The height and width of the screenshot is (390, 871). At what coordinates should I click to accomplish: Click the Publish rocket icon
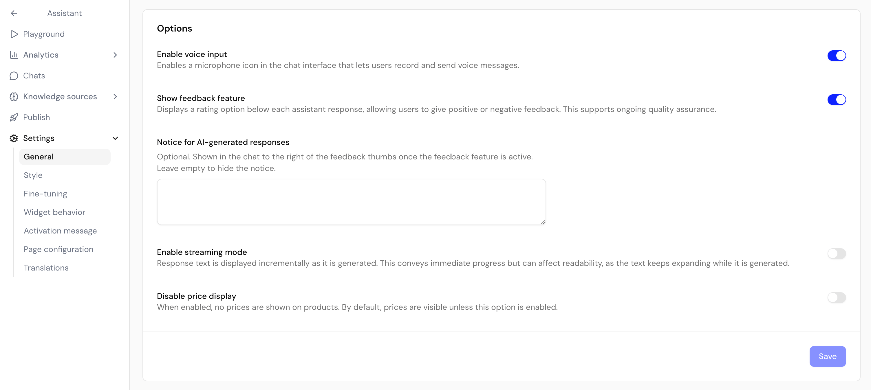pyautogui.click(x=14, y=117)
